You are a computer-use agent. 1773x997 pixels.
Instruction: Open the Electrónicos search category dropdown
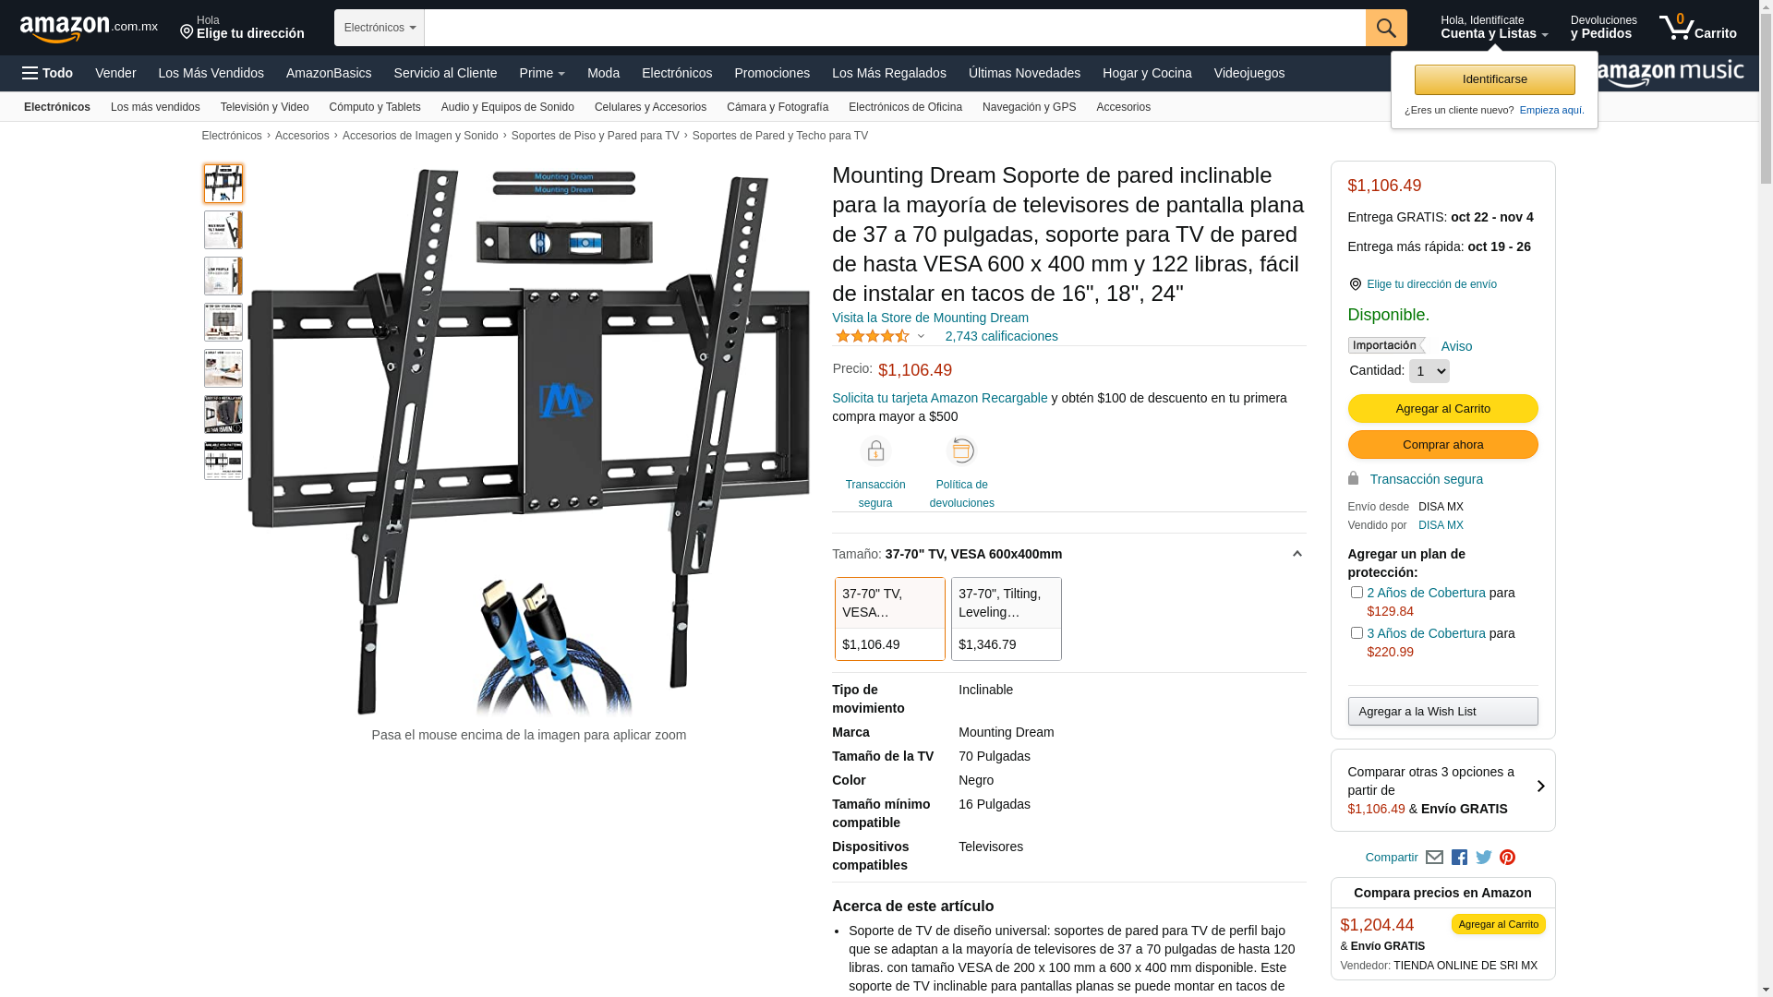380,28
